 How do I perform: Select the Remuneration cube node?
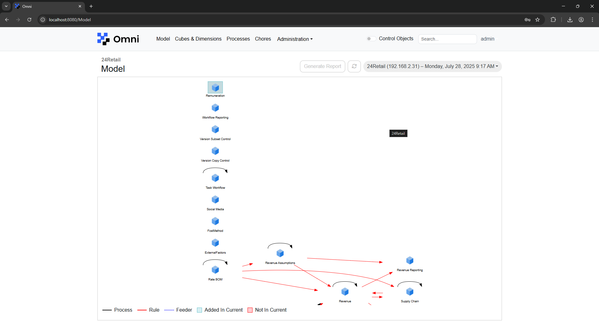215,88
